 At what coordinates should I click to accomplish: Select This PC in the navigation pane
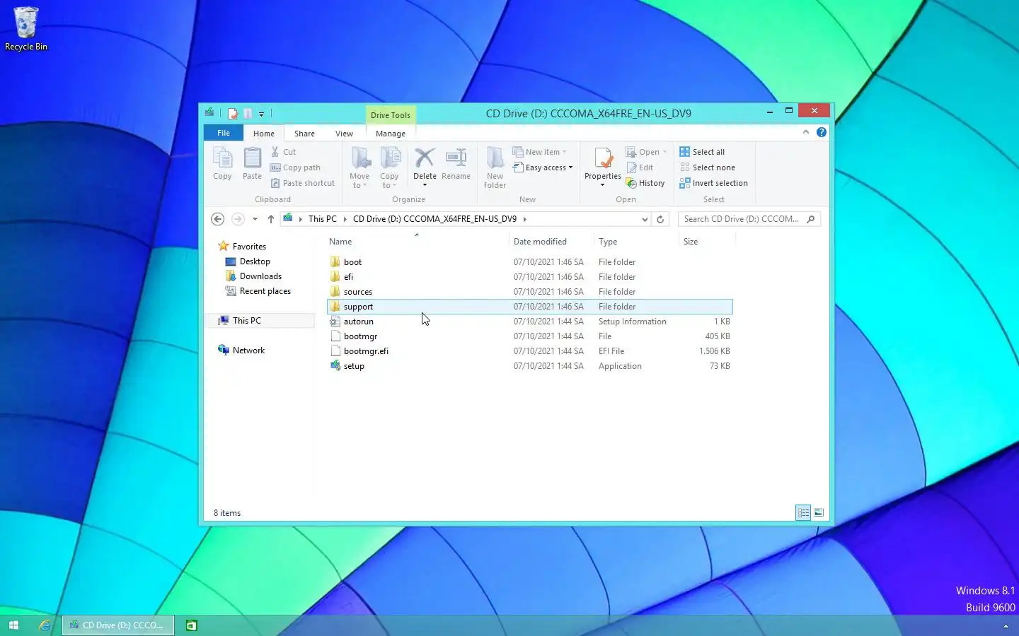[247, 321]
